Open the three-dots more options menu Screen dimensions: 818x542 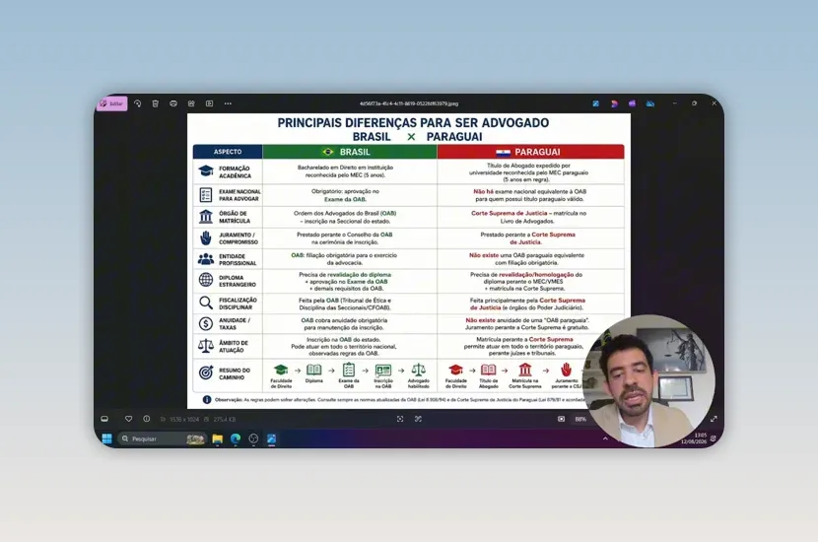coord(228,103)
